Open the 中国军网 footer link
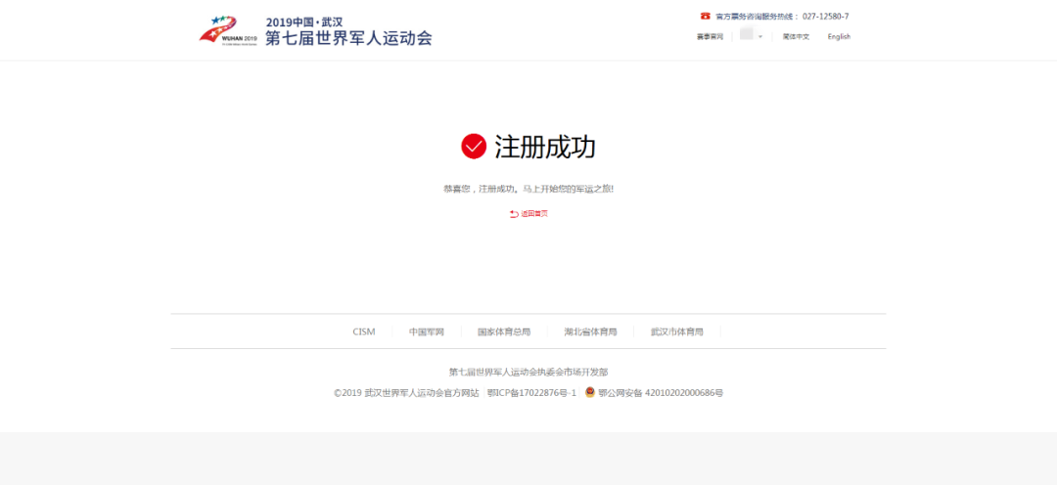This screenshot has height=485, width=1057. [427, 331]
